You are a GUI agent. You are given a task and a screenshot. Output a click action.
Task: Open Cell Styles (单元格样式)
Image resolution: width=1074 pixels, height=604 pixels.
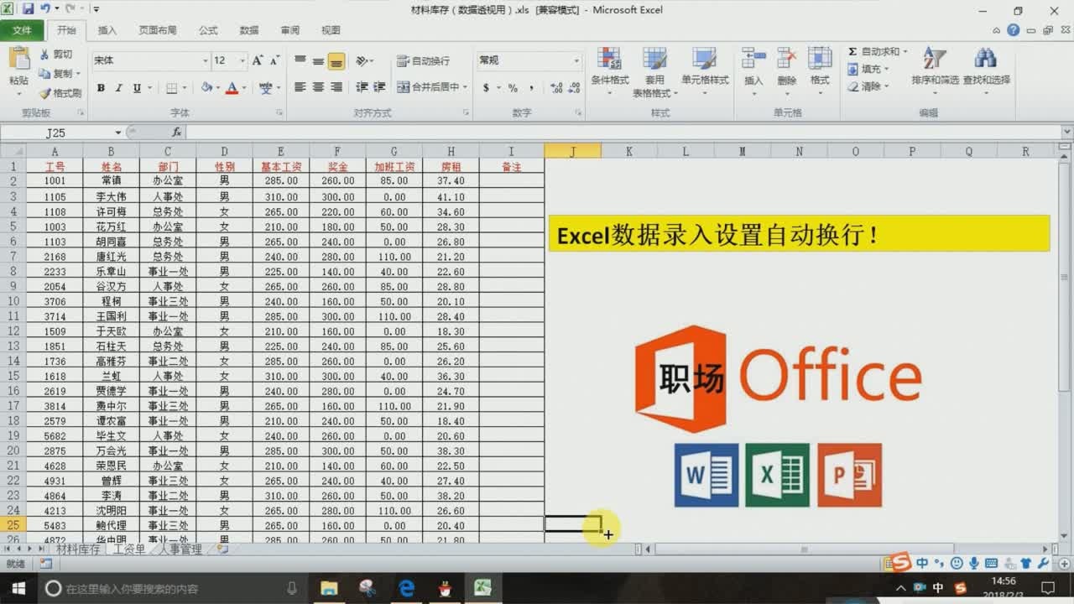[705, 70]
